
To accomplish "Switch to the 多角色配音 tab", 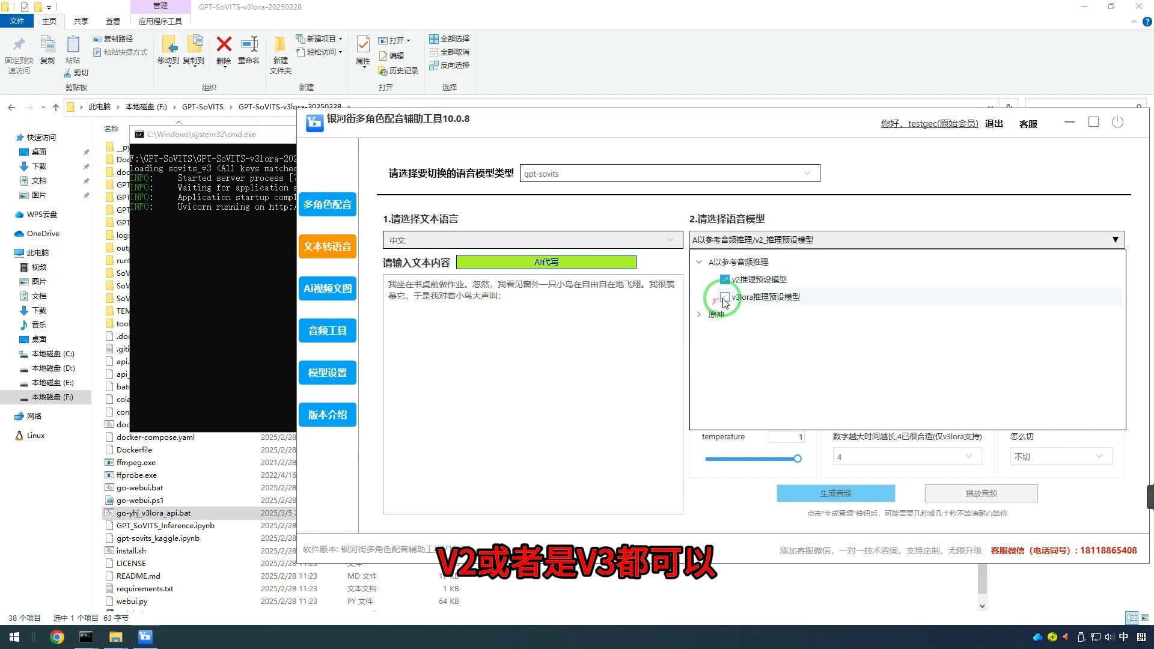I will (x=328, y=204).
